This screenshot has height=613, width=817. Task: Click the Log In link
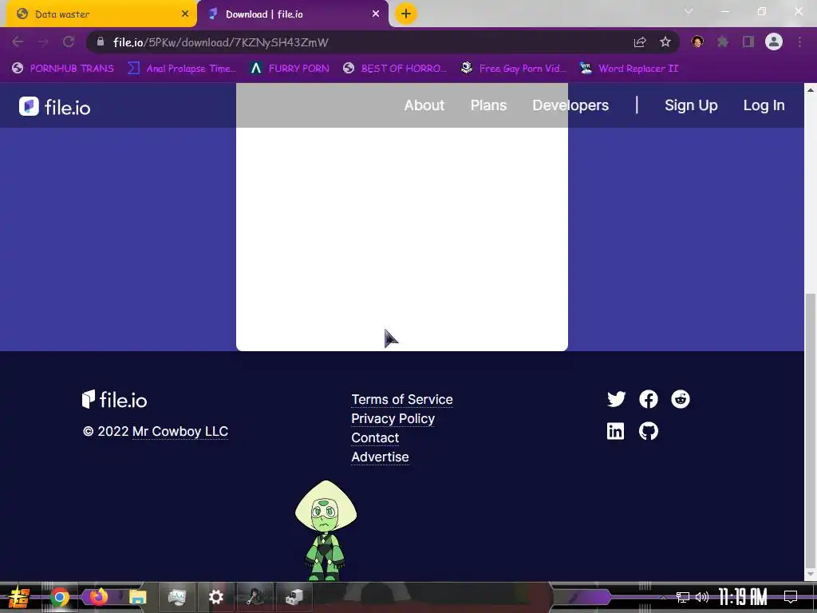coord(764,105)
